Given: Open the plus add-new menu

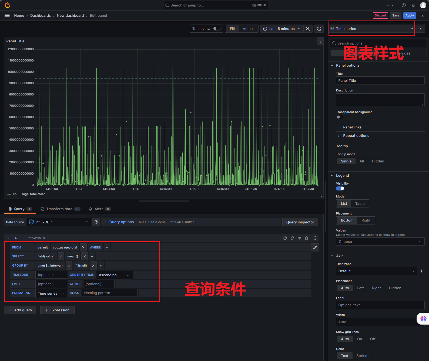Looking at the screenshot, I should 390,5.
